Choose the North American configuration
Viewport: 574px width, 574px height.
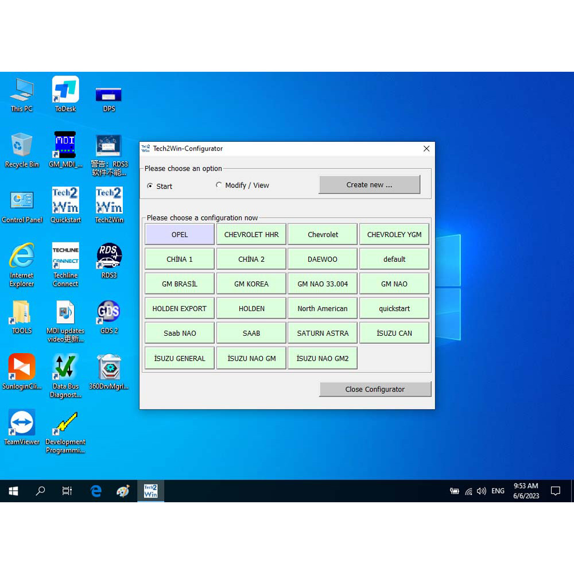(323, 309)
